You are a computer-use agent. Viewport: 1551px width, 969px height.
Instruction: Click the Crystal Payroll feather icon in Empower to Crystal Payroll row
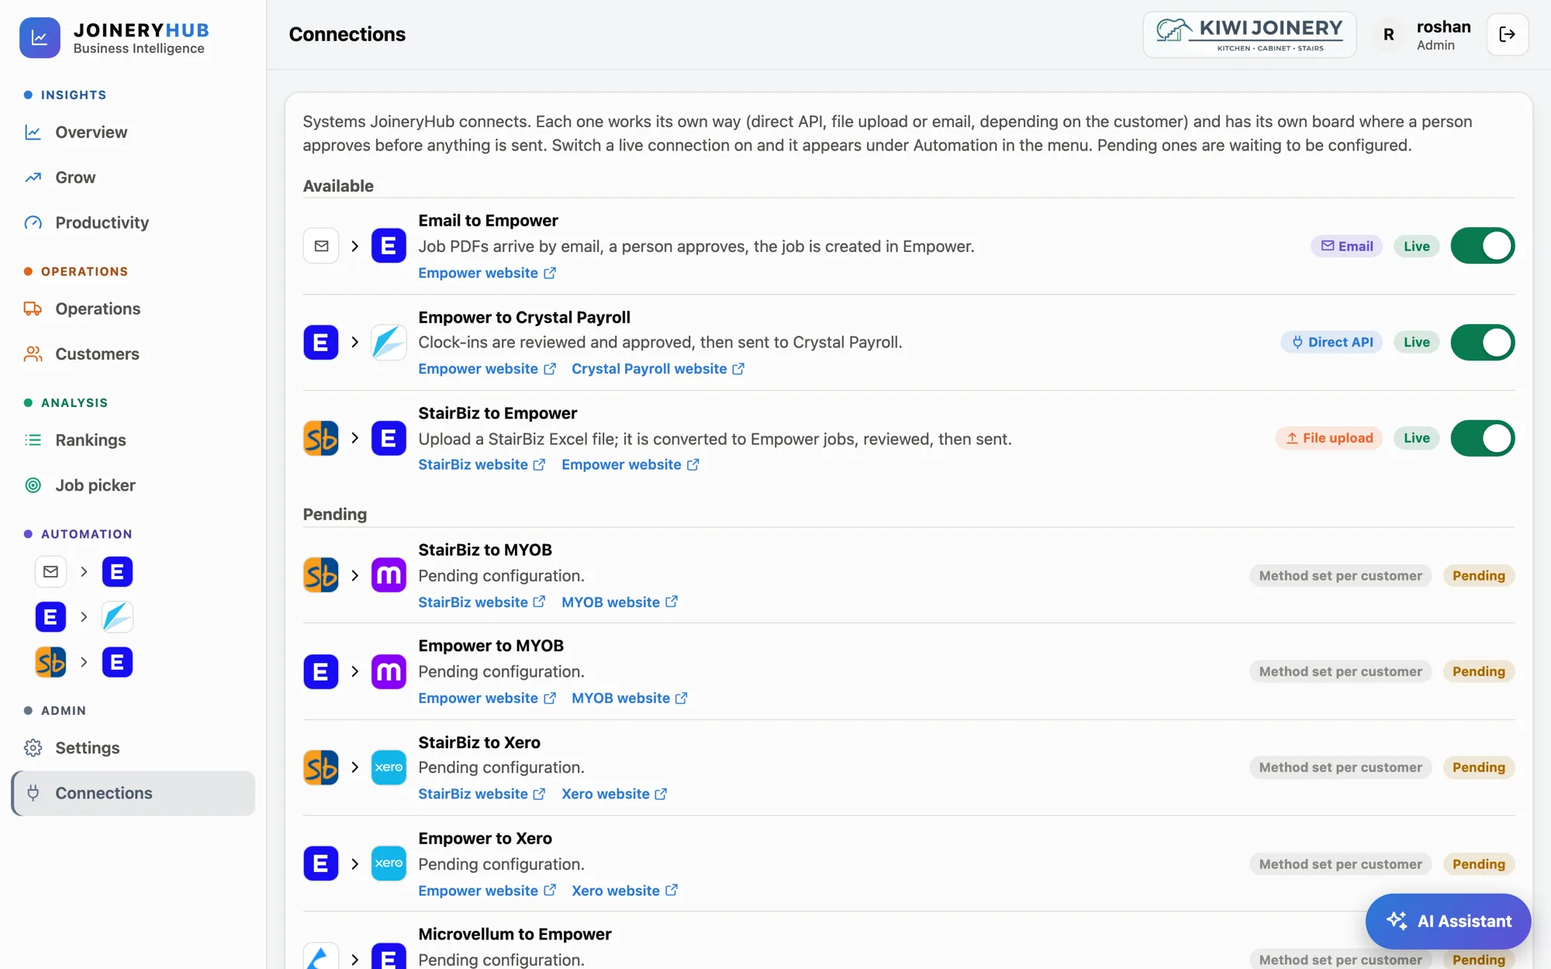[389, 342]
